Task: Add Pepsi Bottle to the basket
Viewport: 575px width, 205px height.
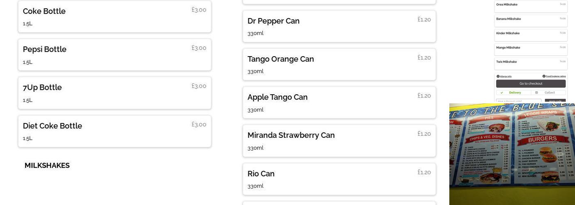Action: tap(115, 55)
